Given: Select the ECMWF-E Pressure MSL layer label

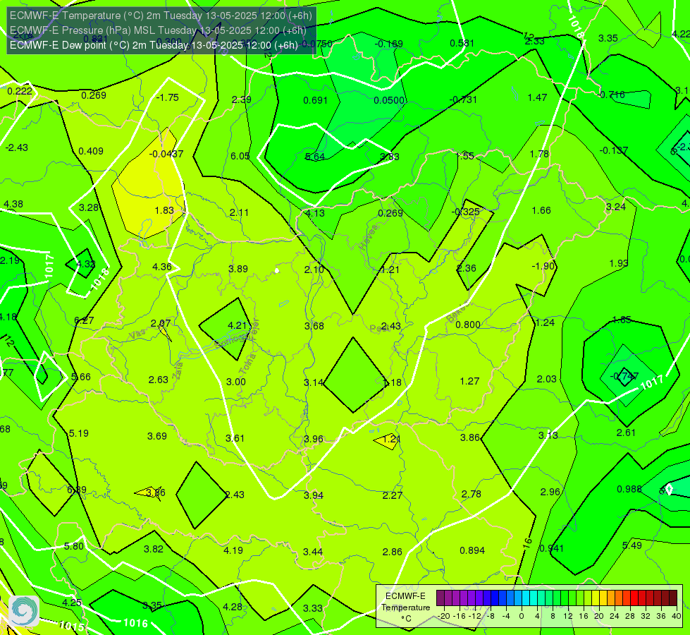Looking at the screenshot, I should (158, 30).
